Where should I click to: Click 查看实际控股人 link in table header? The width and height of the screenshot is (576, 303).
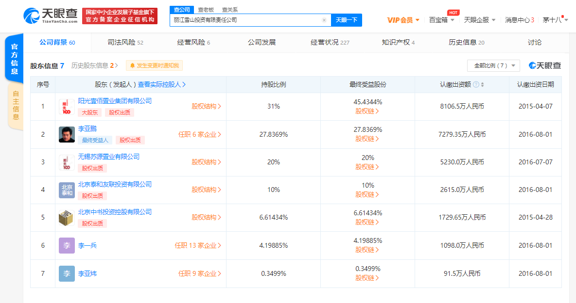pos(162,85)
